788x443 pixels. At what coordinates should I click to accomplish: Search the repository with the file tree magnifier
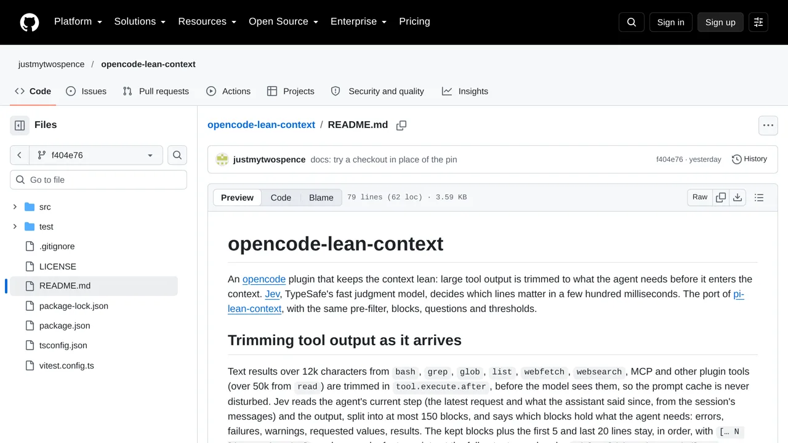point(177,155)
